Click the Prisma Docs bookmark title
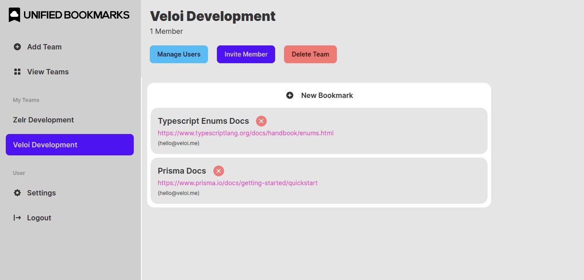Viewport: 584px width, 280px height. [x=182, y=171]
